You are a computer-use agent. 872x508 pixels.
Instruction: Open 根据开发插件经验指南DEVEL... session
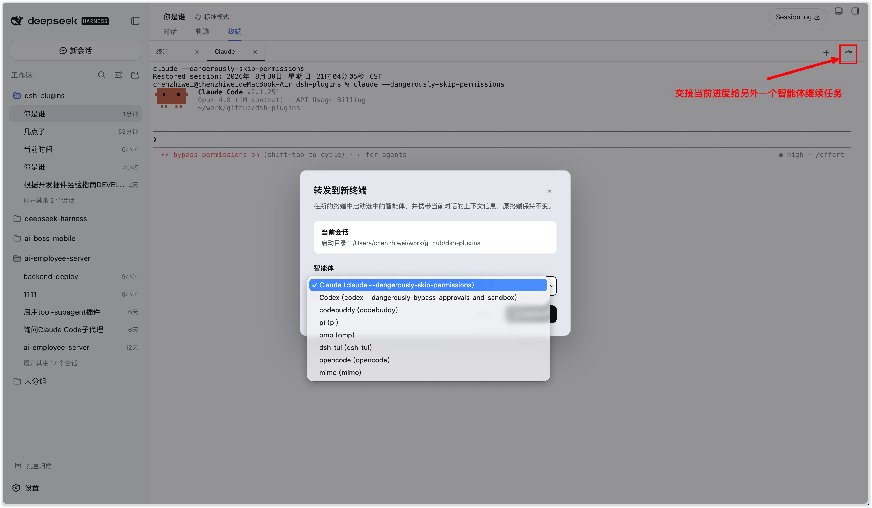tap(75, 185)
